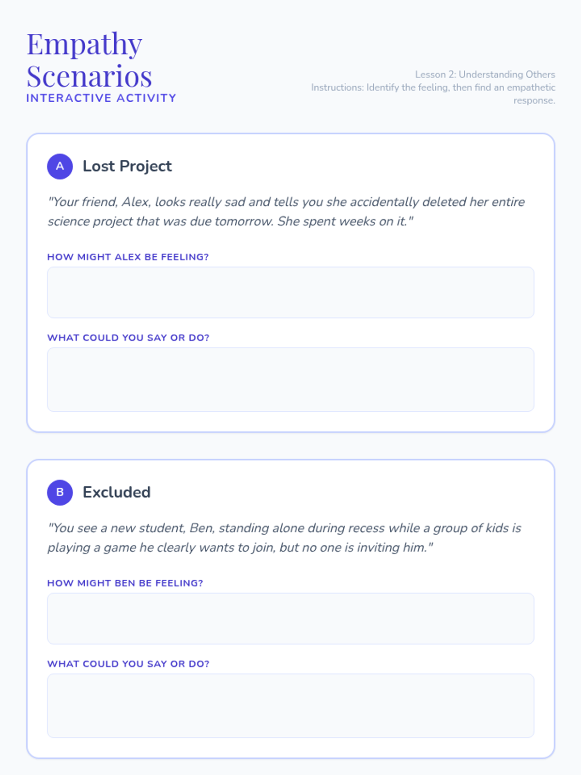The image size is (581, 775).
Task: Focus Scenario A's say-or-do answer box
Action: 290,380
